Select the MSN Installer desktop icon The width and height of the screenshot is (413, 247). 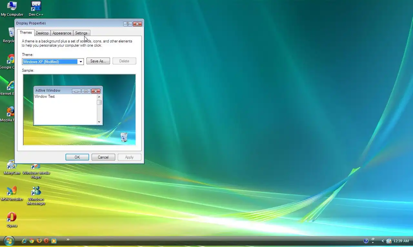click(12, 193)
